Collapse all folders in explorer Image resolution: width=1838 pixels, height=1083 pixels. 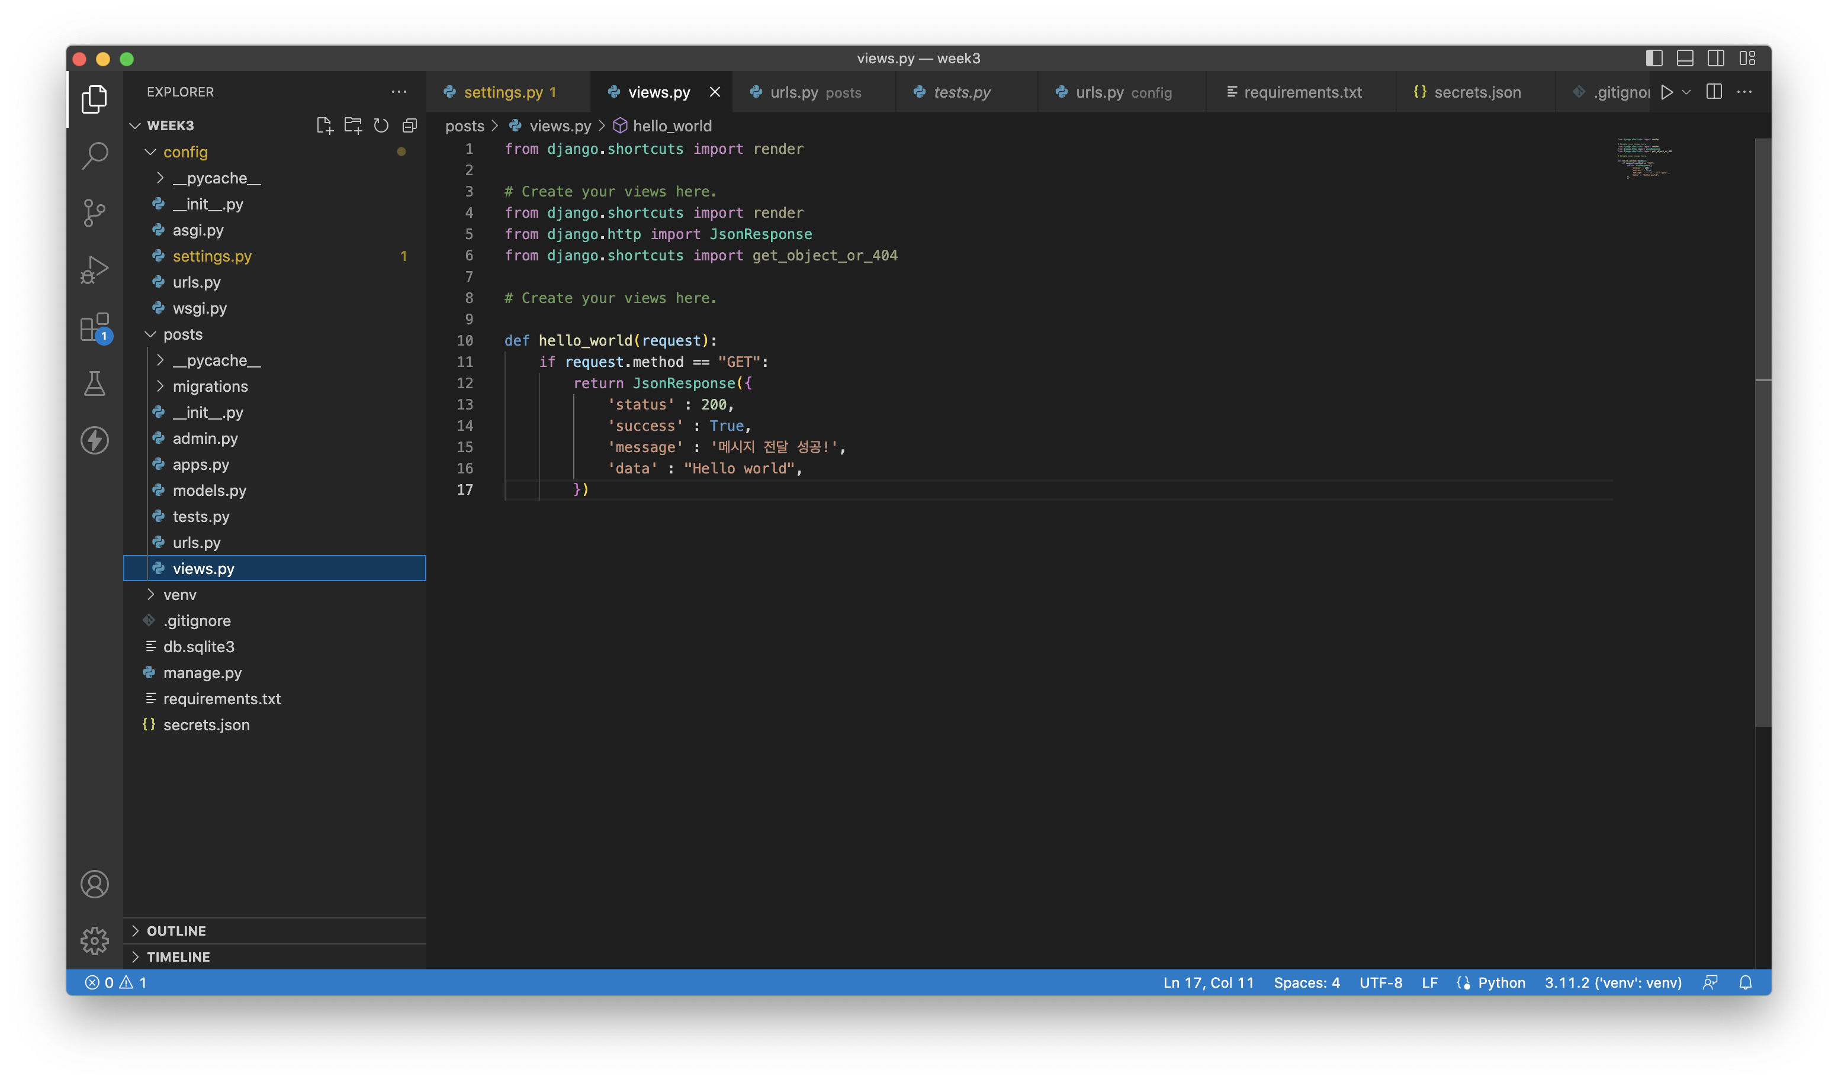[410, 125]
